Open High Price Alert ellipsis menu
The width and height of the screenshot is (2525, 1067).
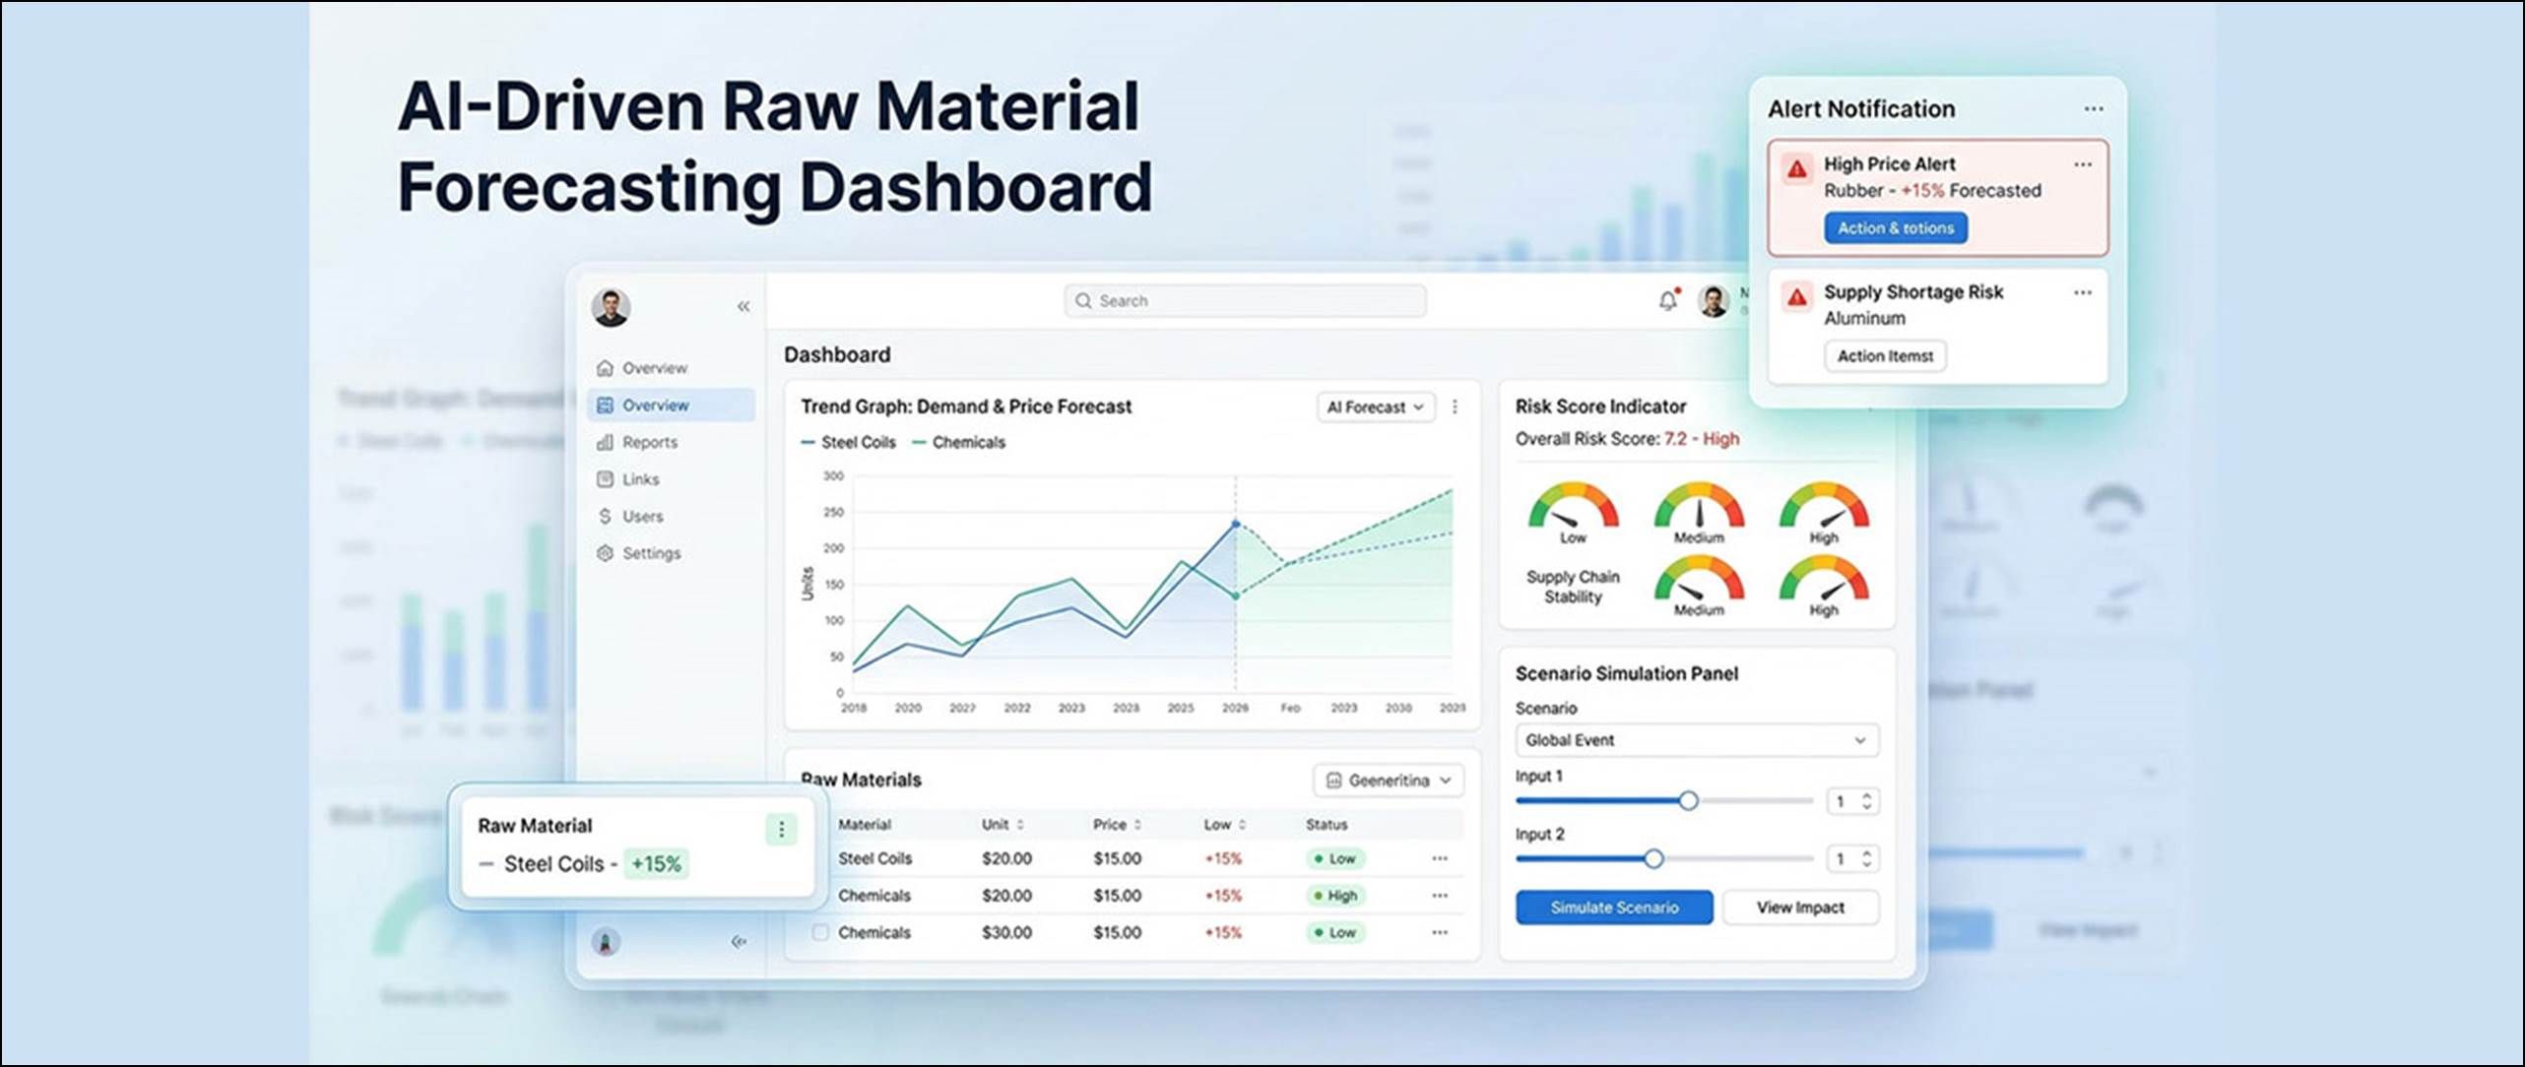click(x=2082, y=164)
